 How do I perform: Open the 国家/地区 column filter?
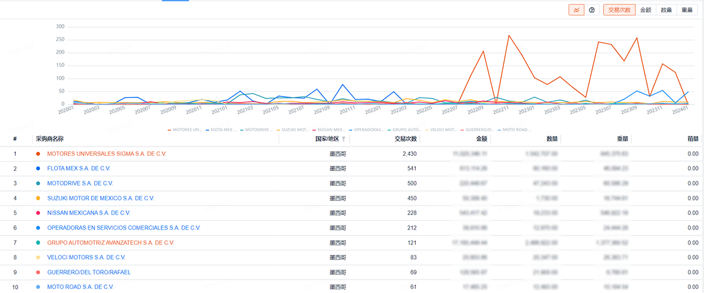343,139
